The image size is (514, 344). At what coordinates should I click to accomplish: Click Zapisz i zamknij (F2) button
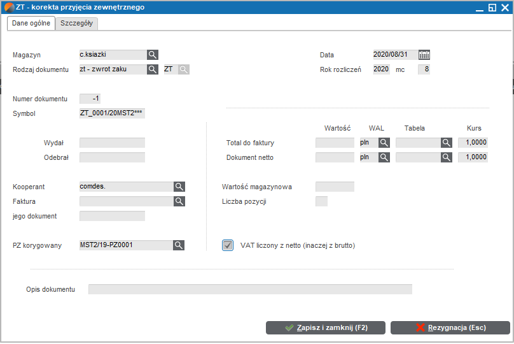326,327
